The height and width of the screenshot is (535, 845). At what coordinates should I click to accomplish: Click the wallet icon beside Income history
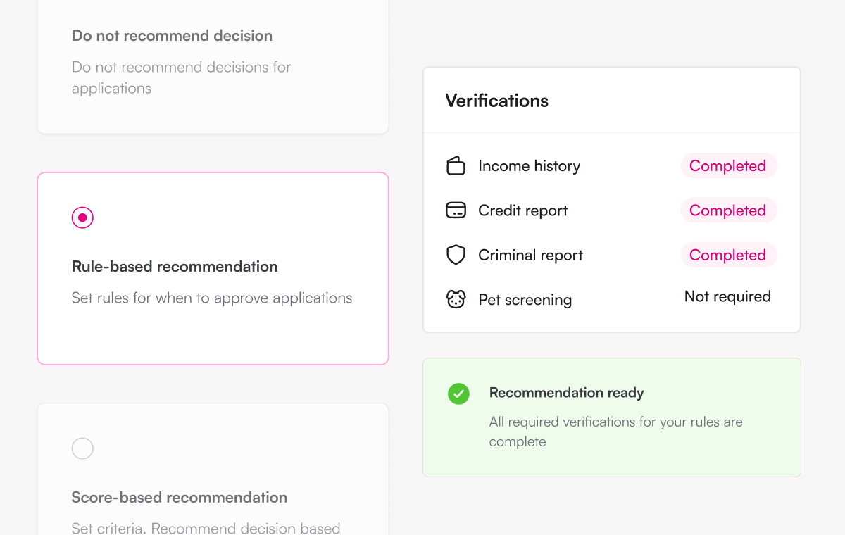(456, 166)
